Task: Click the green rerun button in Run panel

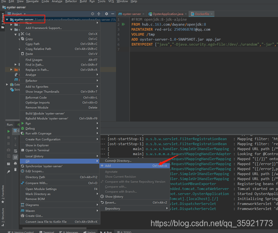Action: tap(9, 131)
